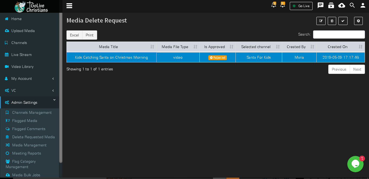Open Flagged Comments link
369x179 pixels.
coord(29,129)
